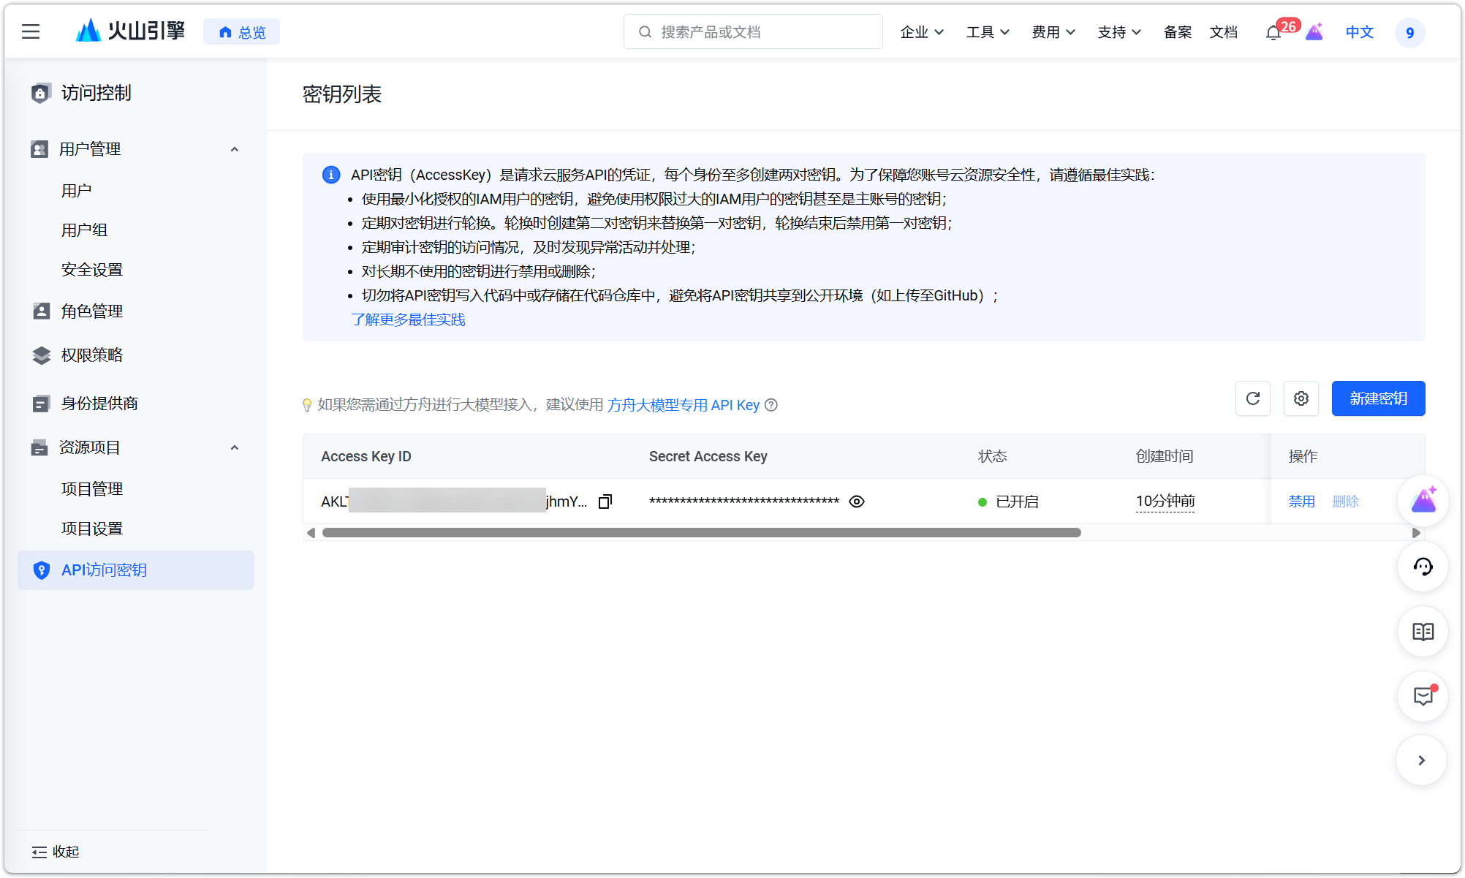1465x878 pixels.
Task: Refresh the key list
Action: pyautogui.click(x=1252, y=398)
